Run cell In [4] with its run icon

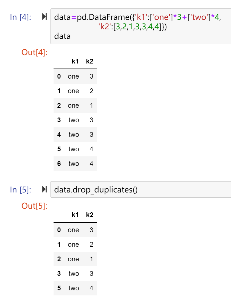(x=44, y=17)
